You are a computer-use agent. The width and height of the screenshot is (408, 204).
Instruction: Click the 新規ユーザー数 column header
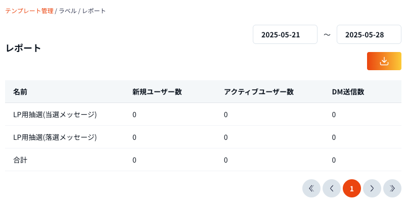(157, 92)
